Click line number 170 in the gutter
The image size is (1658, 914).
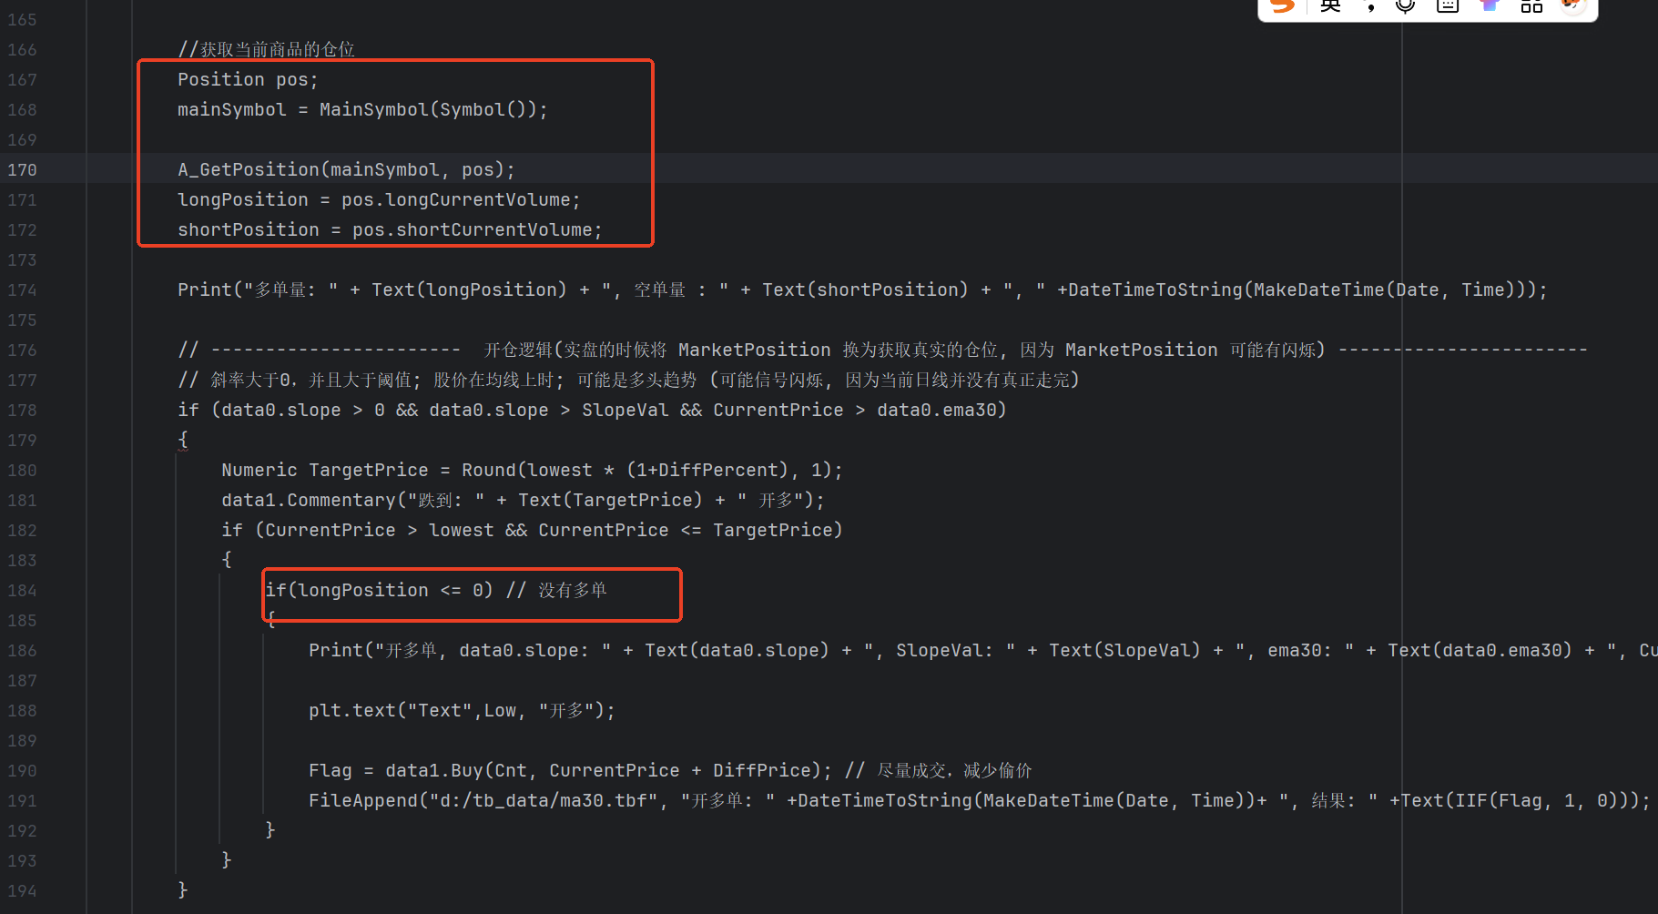coord(22,170)
